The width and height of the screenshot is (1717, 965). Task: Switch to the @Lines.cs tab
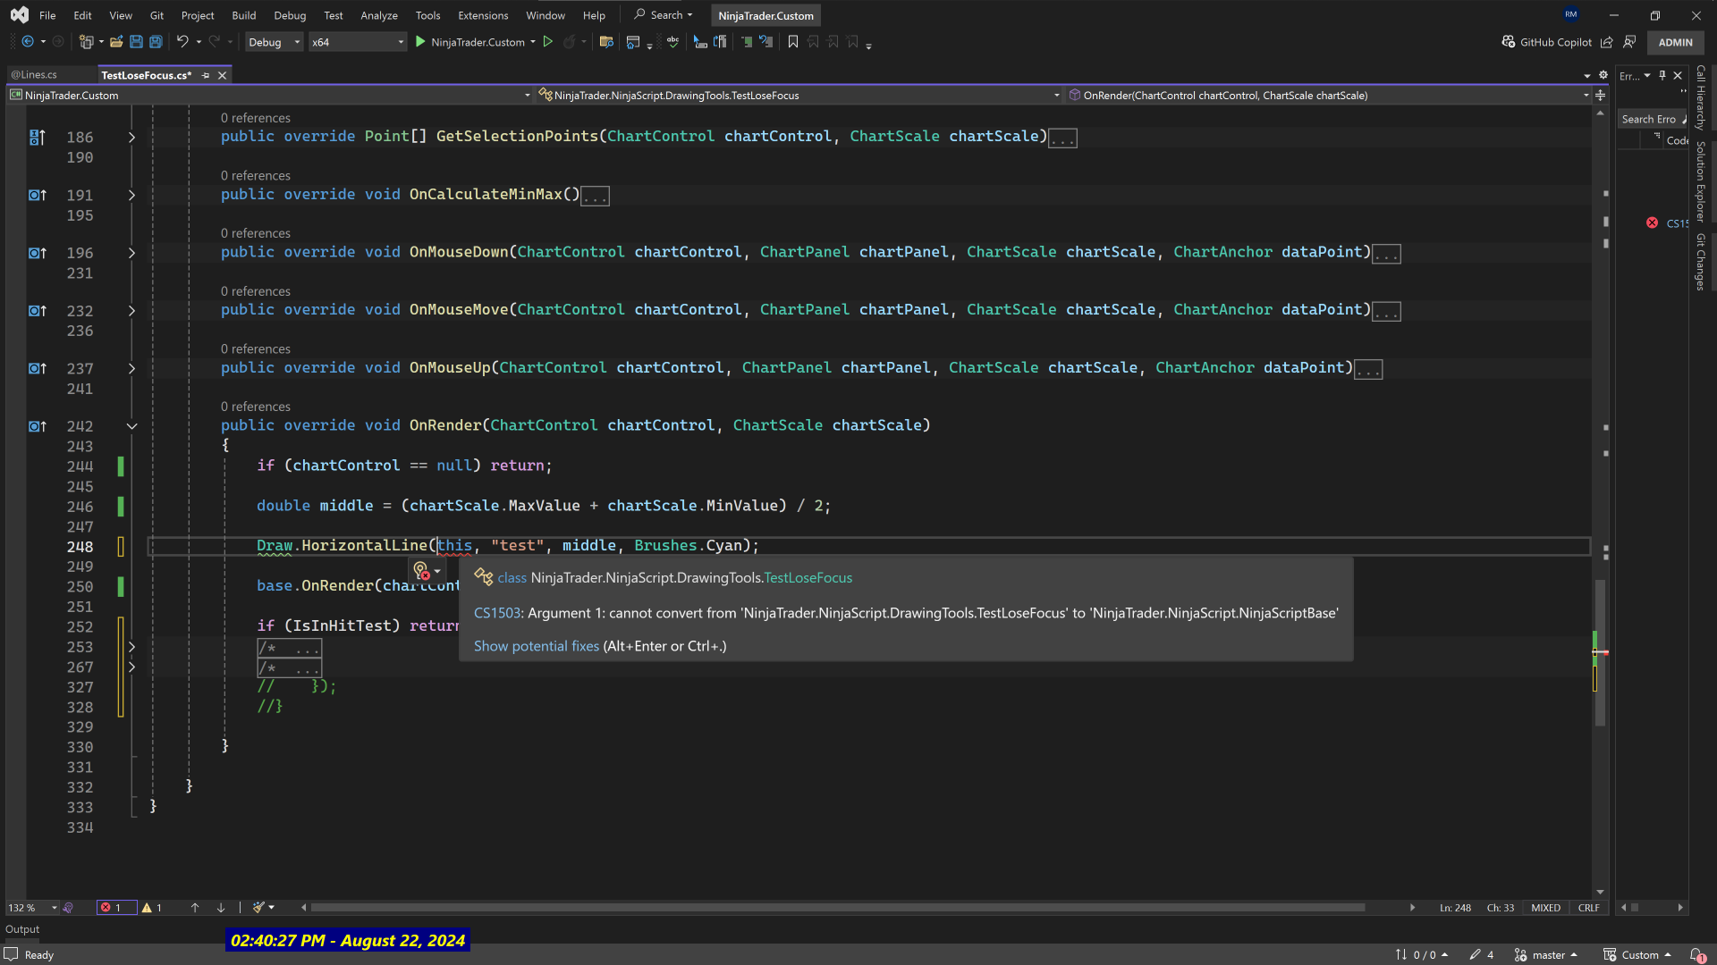[x=36, y=75]
